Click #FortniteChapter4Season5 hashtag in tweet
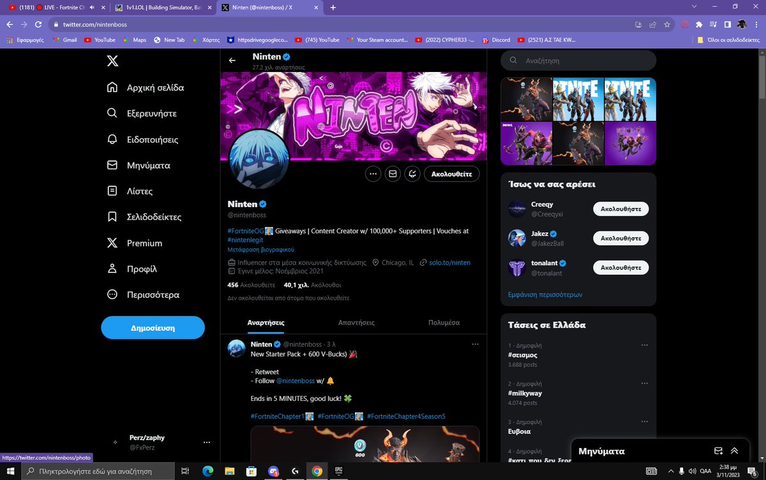 [x=406, y=416]
